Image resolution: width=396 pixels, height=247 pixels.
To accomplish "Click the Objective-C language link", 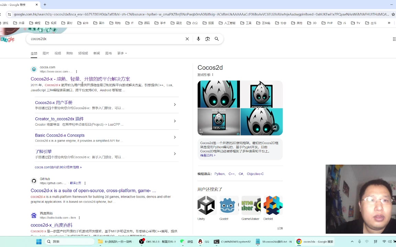I will pyautogui.click(x=255, y=174).
